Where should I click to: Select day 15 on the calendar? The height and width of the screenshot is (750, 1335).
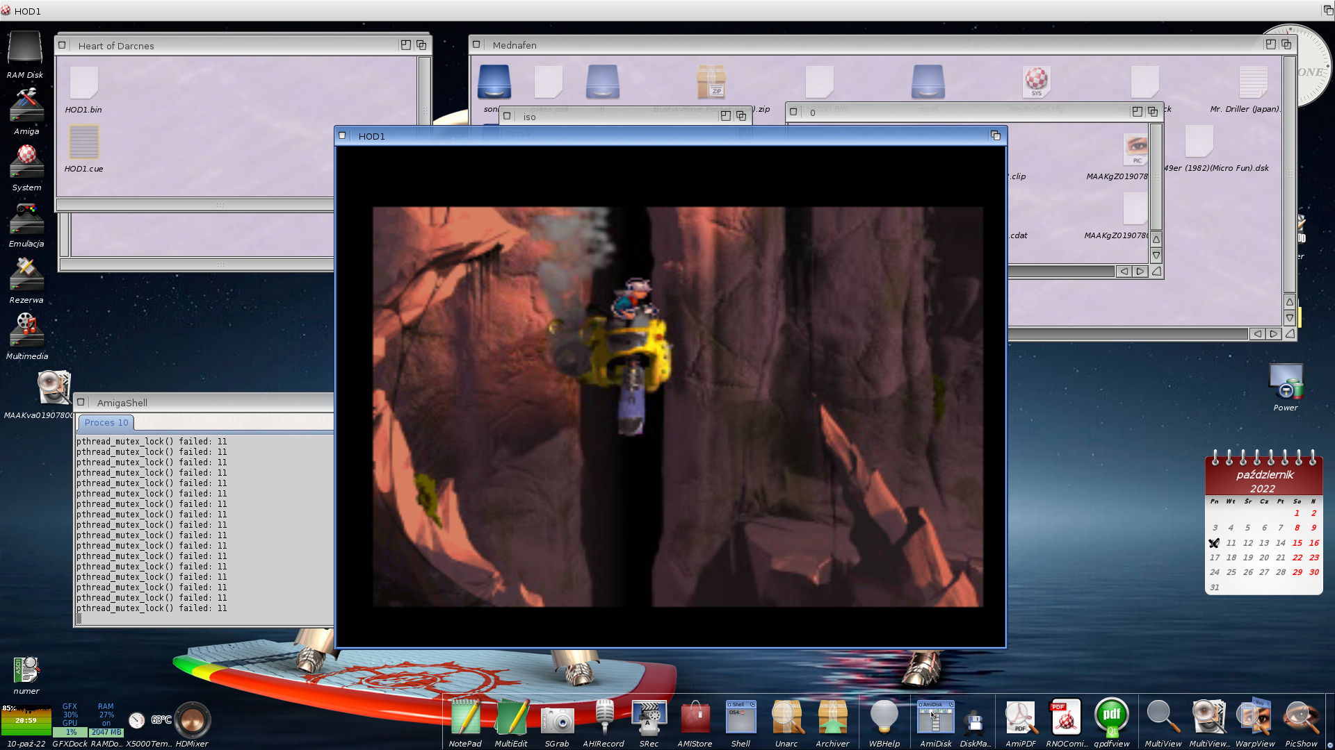click(1297, 543)
